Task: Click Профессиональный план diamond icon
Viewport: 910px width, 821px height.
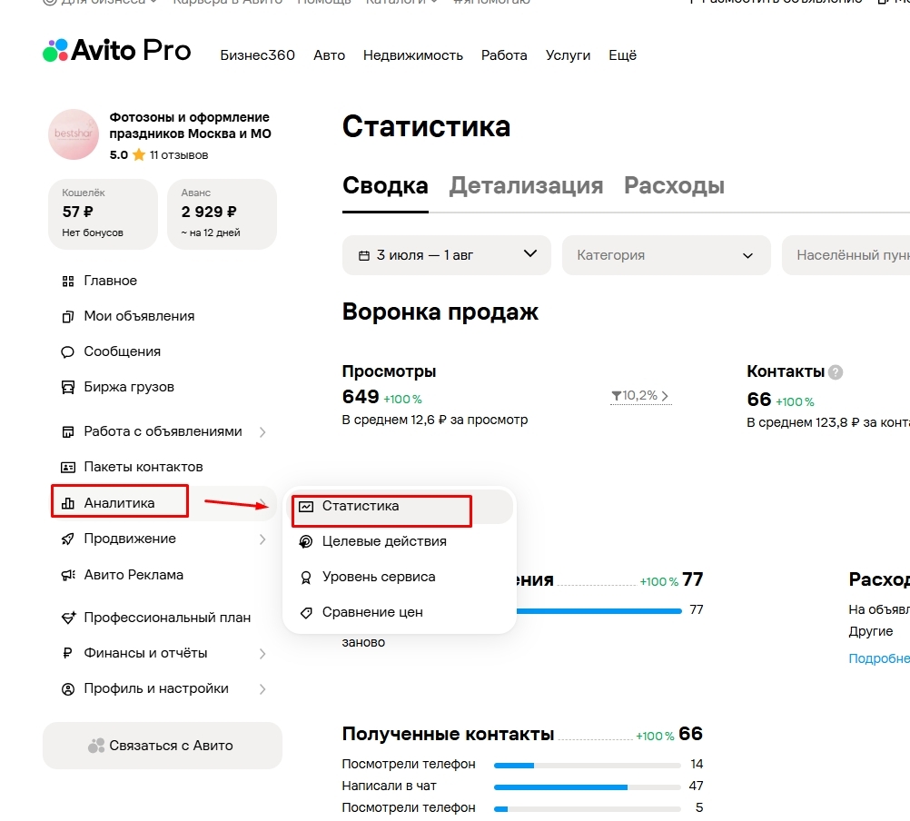Action: coord(68,618)
